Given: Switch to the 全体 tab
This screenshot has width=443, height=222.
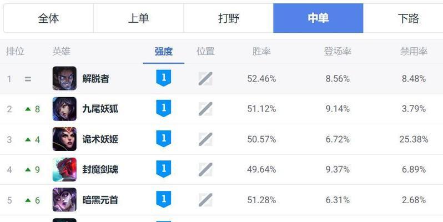Looking at the screenshot, I should 48,18.
